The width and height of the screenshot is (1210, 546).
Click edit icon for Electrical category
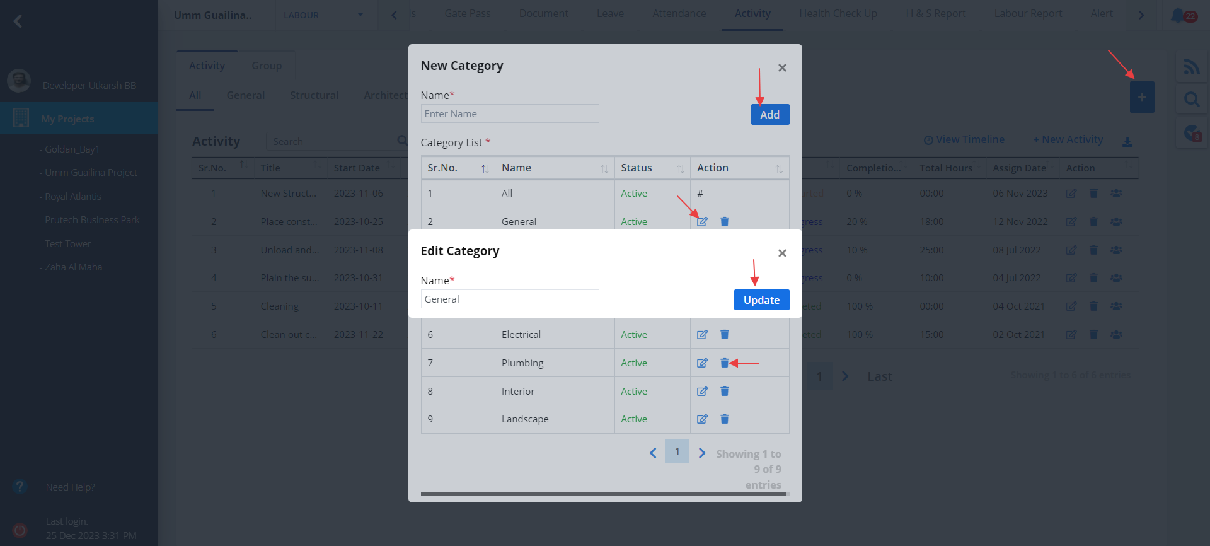tap(702, 335)
